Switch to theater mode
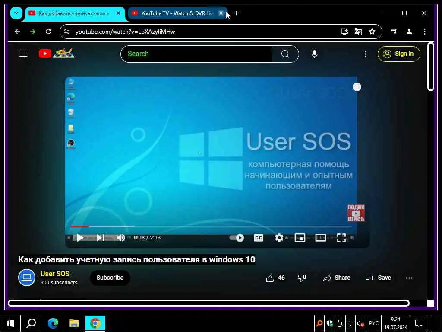 point(321,238)
